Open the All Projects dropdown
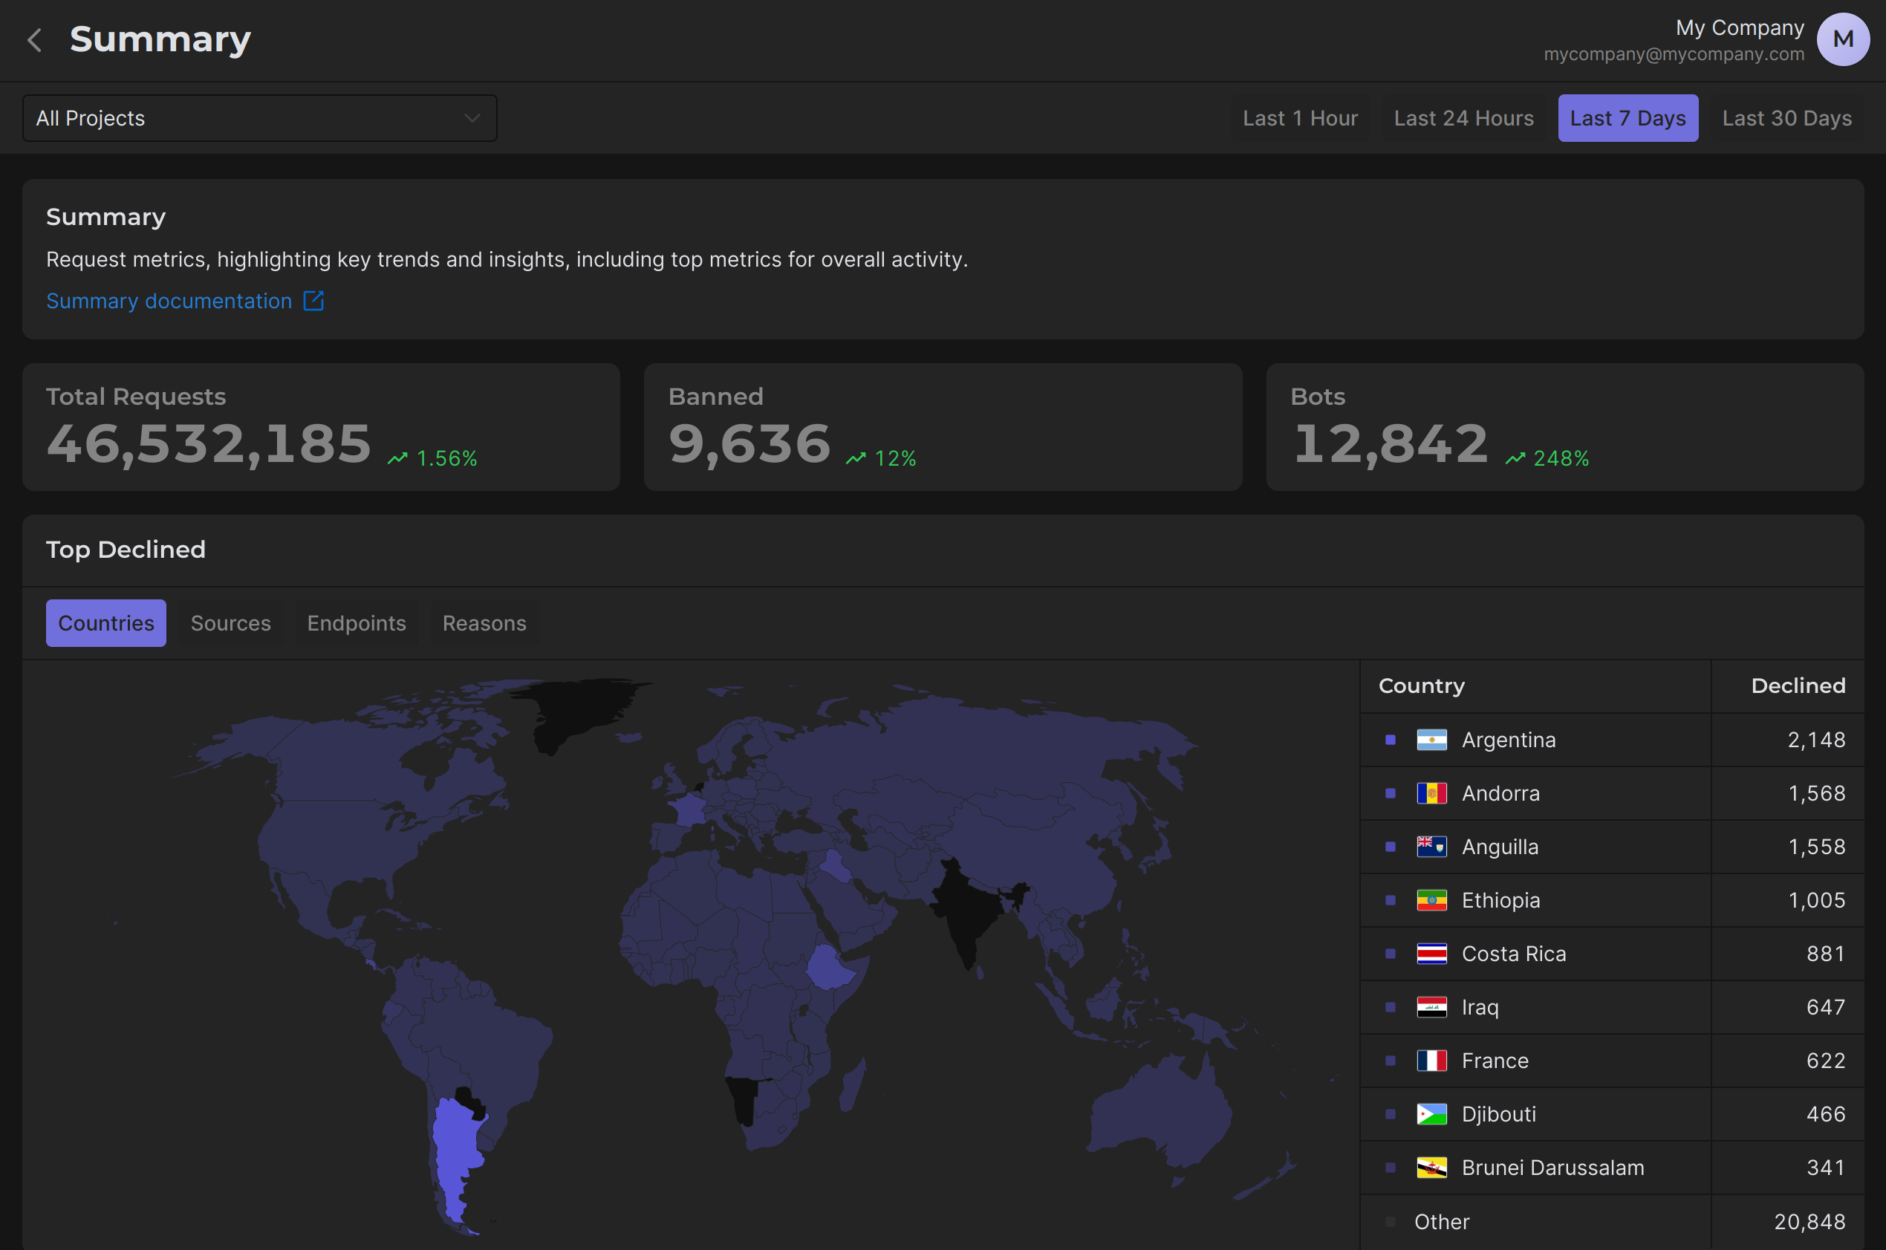Image resolution: width=1886 pixels, height=1250 pixels. 259,118
